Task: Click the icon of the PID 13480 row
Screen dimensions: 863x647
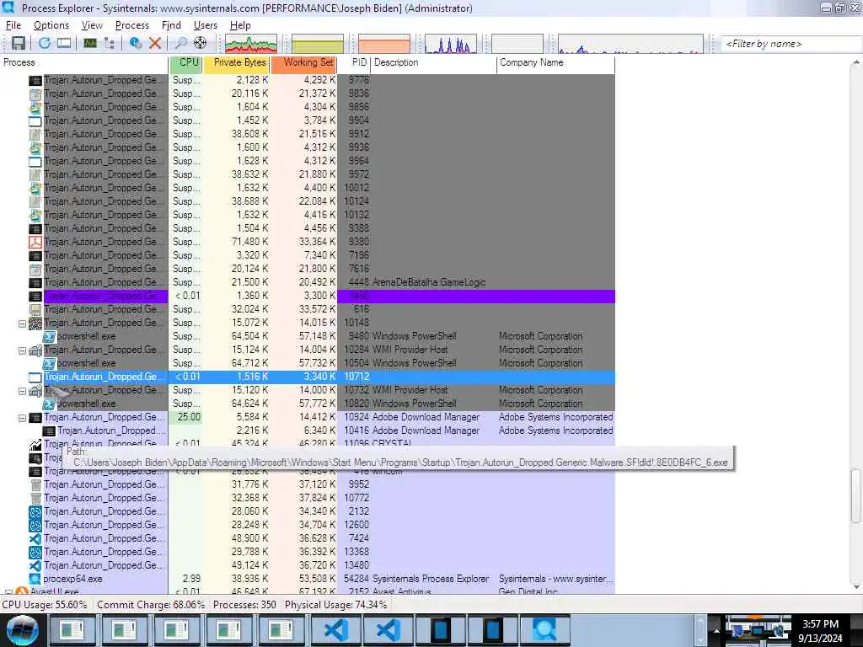Action: pos(35,565)
